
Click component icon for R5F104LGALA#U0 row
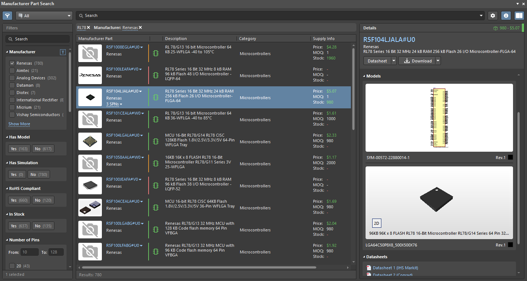[x=156, y=141]
